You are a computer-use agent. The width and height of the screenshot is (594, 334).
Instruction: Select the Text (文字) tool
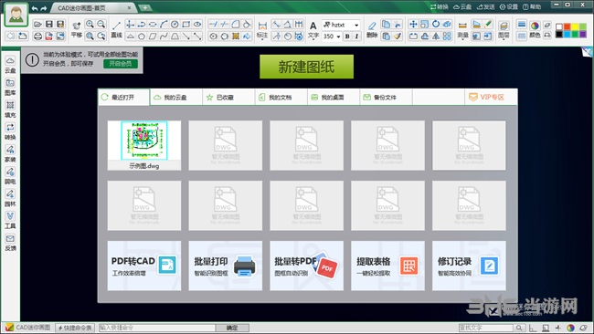pyautogui.click(x=313, y=30)
